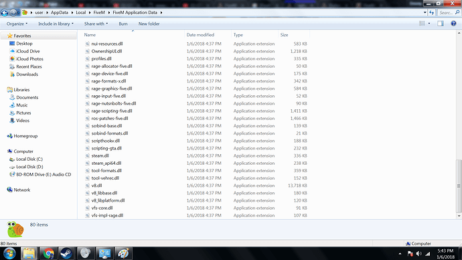Launch Google Chrome from the taskbar
The height and width of the screenshot is (260, 462).
pos(48,253)
